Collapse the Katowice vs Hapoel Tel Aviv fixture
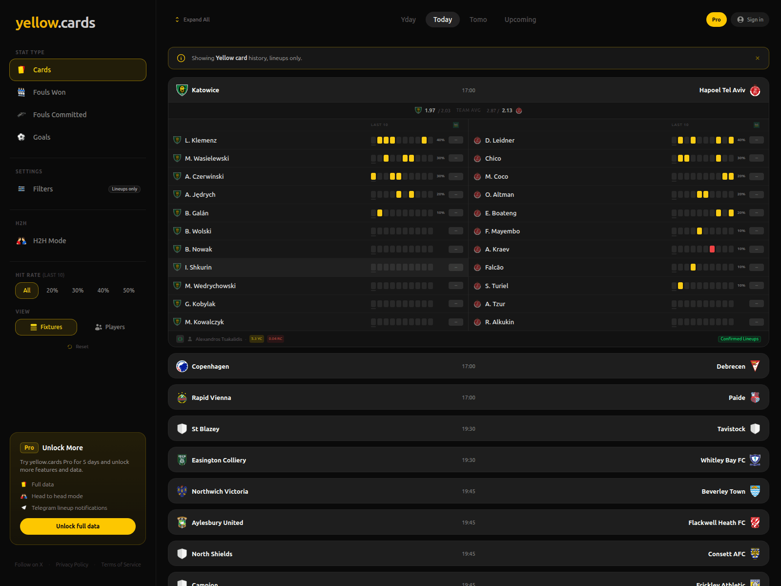The width and height of the screenshot is (781, 586). [469, 90]
